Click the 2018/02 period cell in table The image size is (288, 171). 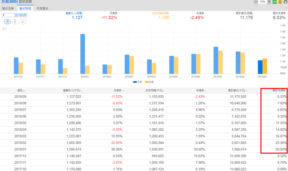pos(20,143)
